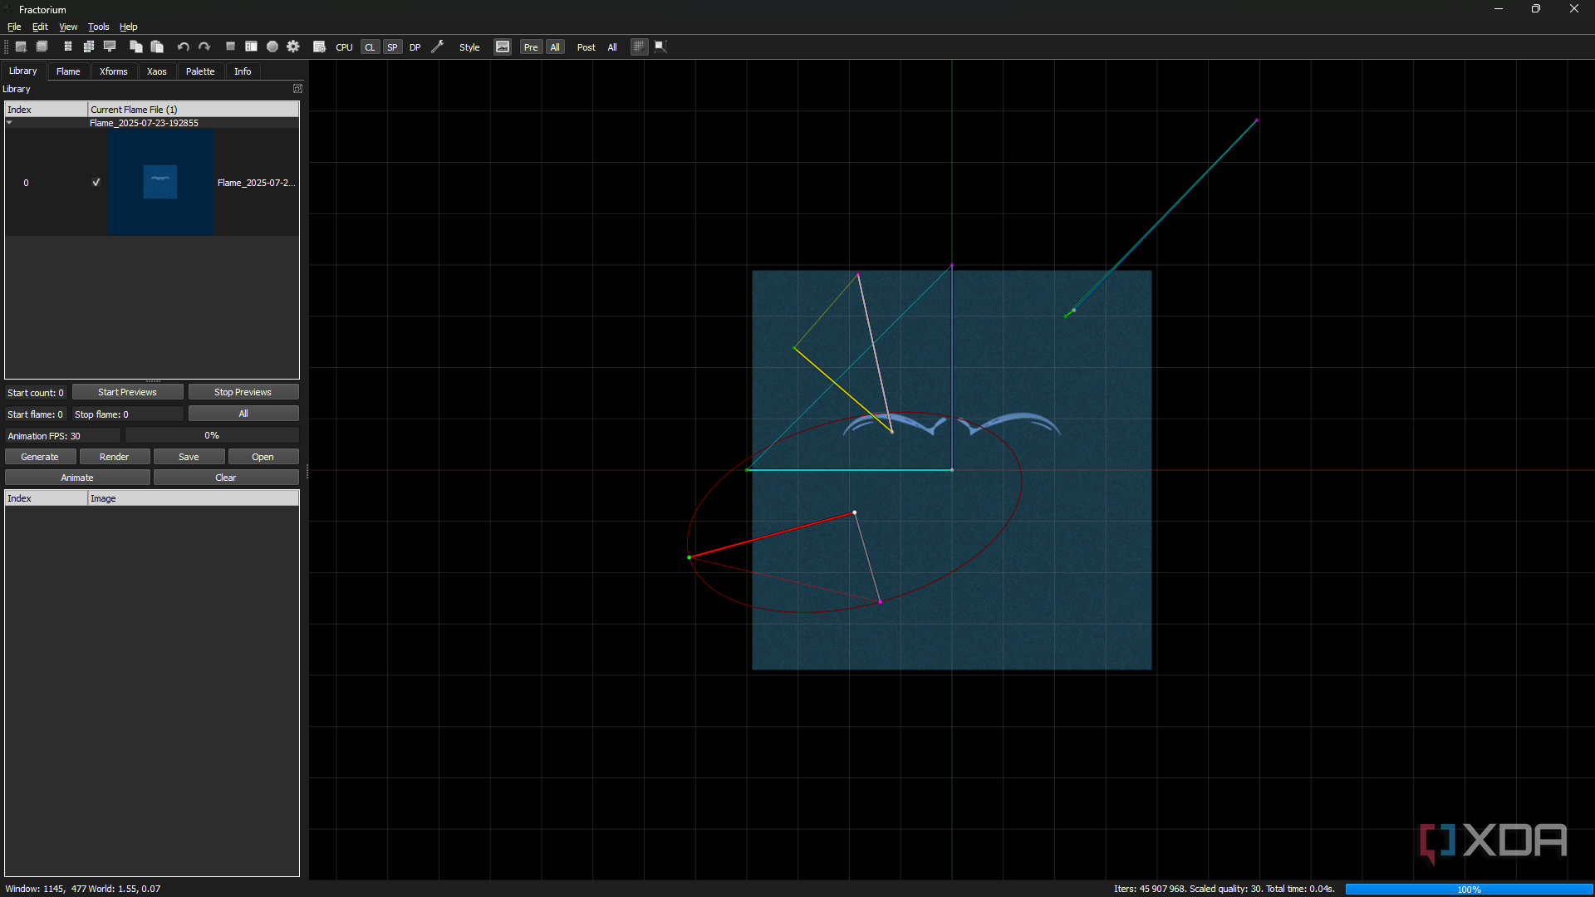Screen dimensions: 1595x897
Task: Click the paste icon in toolbar
Action: click(x=157, y=47)
